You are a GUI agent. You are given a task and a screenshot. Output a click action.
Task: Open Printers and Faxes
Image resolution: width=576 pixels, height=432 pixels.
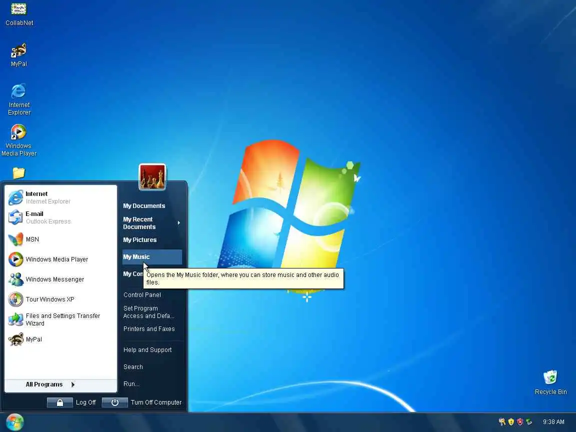pos(149,329)
